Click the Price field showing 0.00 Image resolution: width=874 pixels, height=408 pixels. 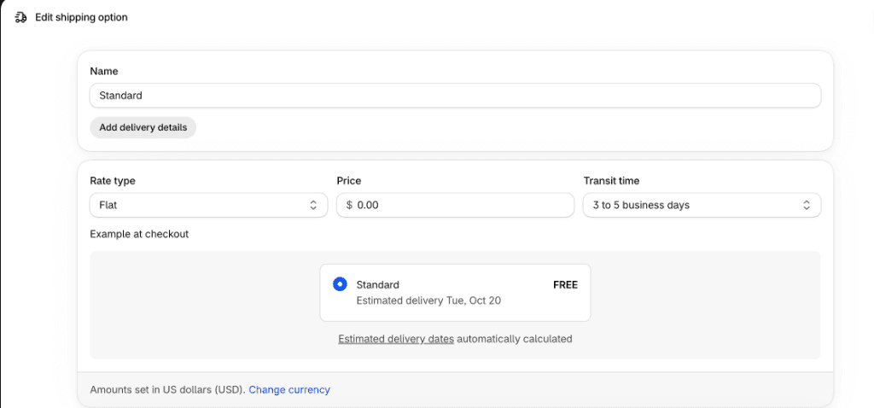click(x=455, y=205)
